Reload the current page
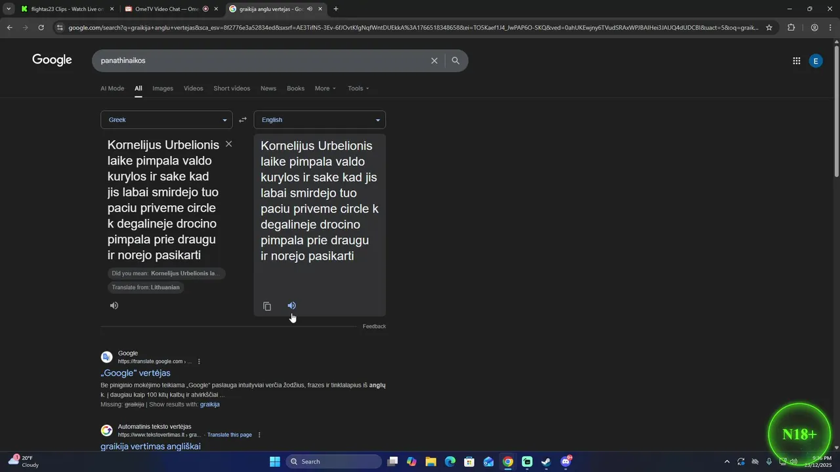The height and width of the screenshot is (472, 840). click(x=41, y=28)
